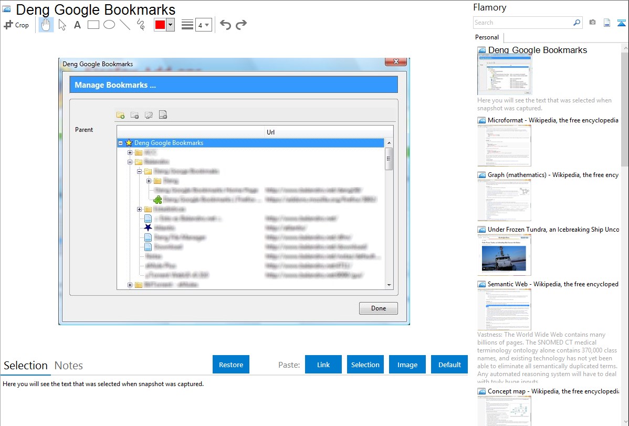Redo the last annotation

[241, 25]
